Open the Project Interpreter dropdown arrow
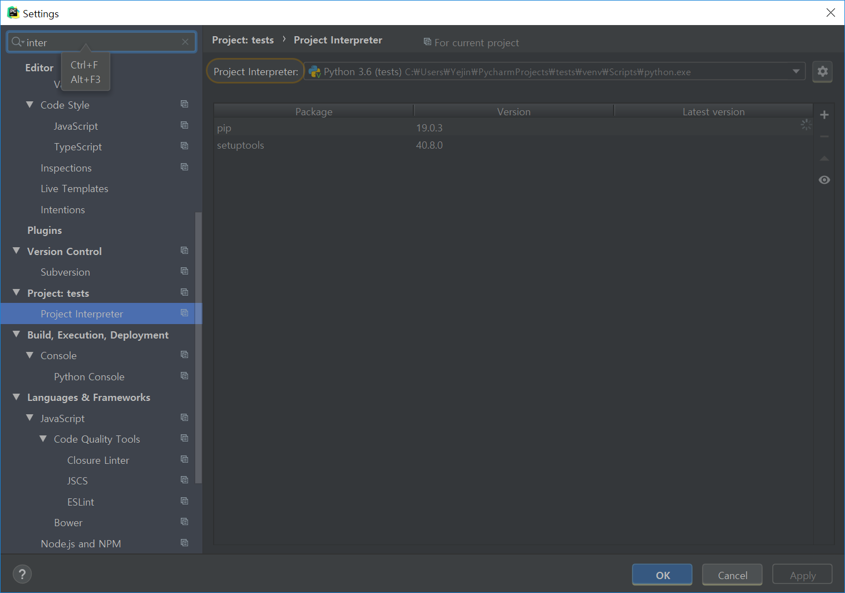Viewport: 845px width, 593px height. [796, 71]
